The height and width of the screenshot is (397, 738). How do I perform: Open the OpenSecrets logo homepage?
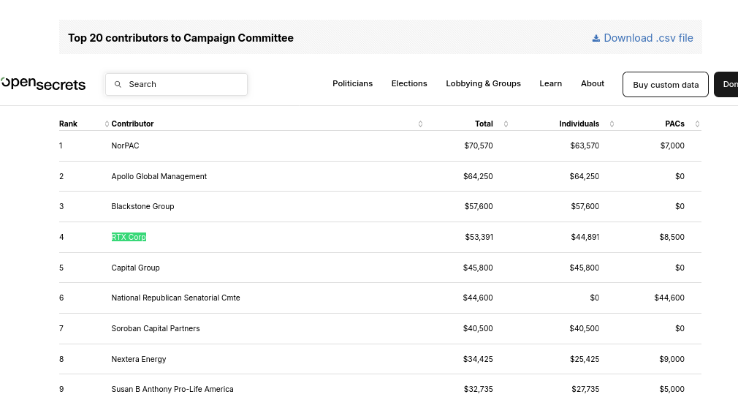[x=43, y=83]
